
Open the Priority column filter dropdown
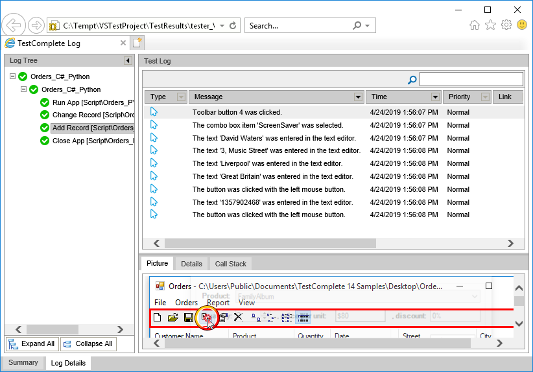point(486,97)
